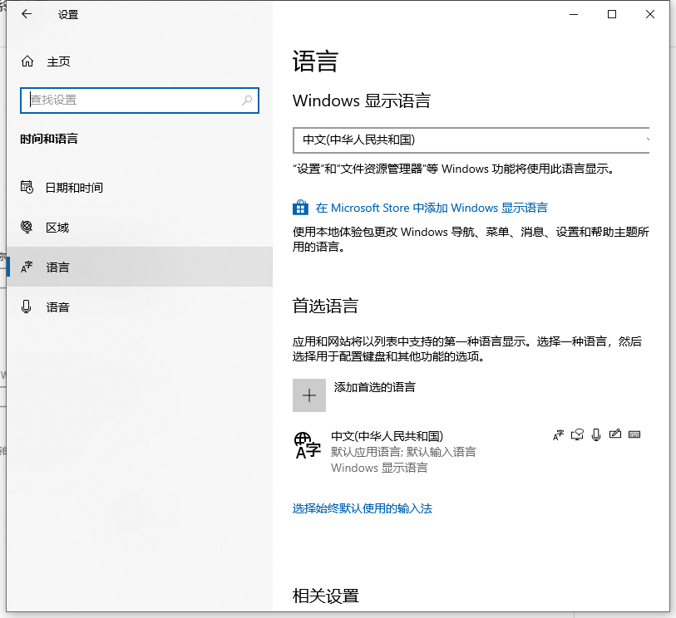Screen dimensions: 676x618
Task: Click the home icon beside 主页
Action: (x=27, y=61)
